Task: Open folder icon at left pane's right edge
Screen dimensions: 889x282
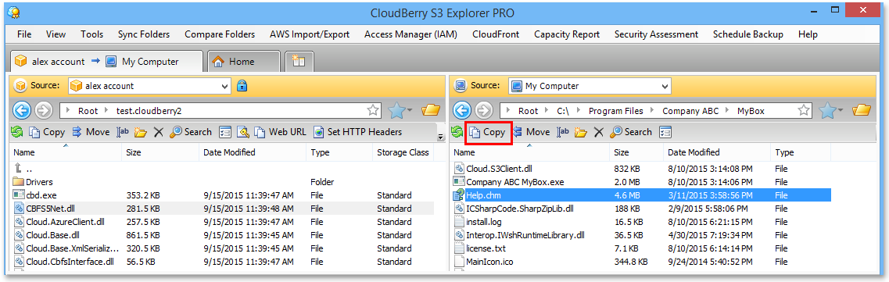Action: (432, 110)
